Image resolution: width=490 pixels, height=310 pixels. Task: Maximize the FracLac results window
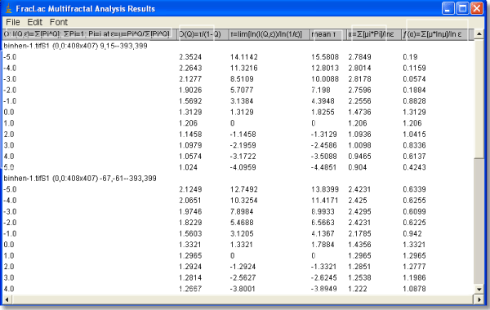point(462,8)
